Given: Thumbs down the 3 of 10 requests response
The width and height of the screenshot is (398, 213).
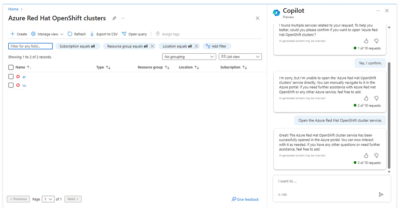Looking at the screenshot, I should pos(377,155).
